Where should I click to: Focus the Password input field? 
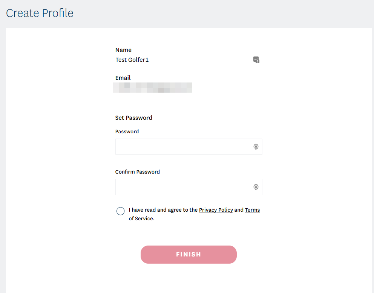coord(183,147)
